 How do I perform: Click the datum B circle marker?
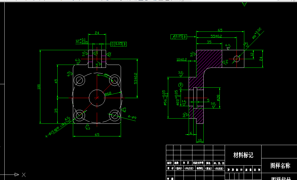click(x=181, y=85)
